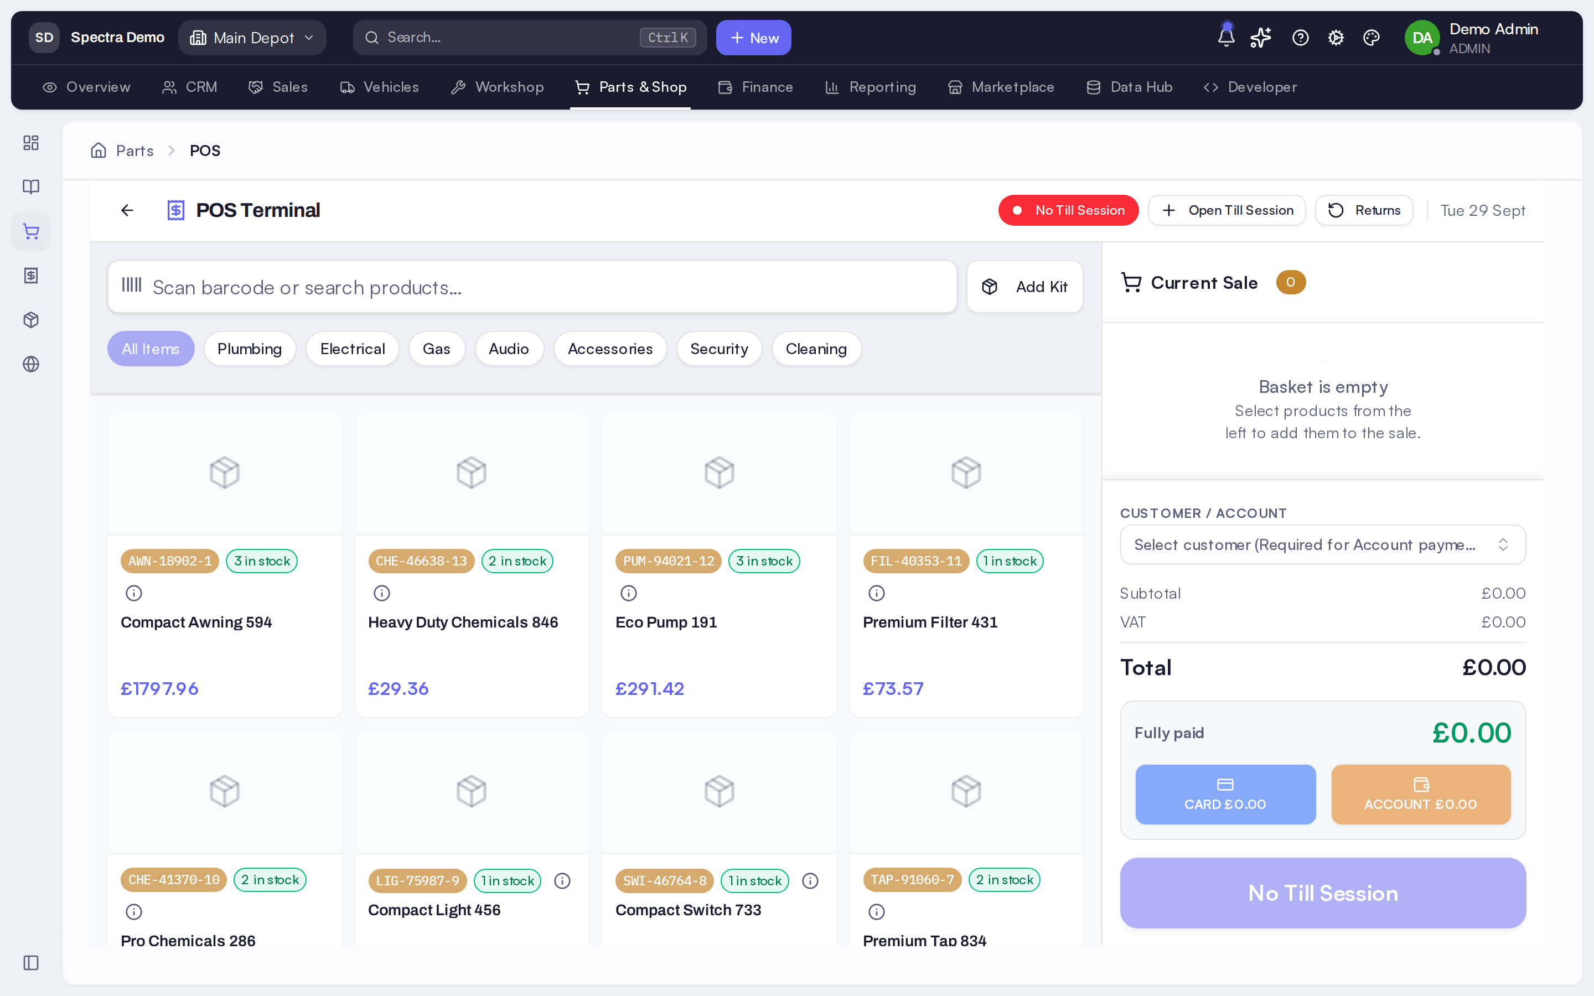Open the help question mark icon
The image size is (1594, 996).
click(x=1300, y=38)
